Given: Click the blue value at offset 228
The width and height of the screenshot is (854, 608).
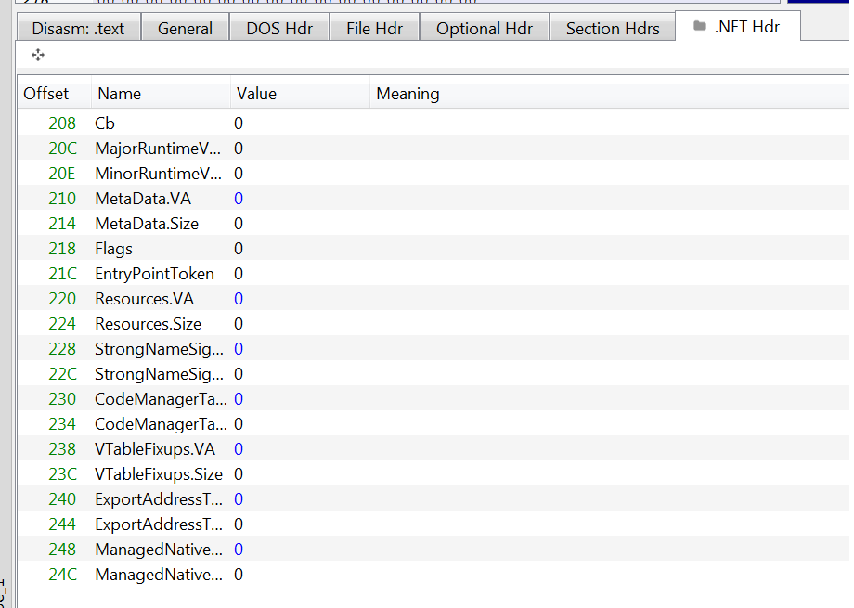Looking at the screenshot, I should (x=239, y=349).
